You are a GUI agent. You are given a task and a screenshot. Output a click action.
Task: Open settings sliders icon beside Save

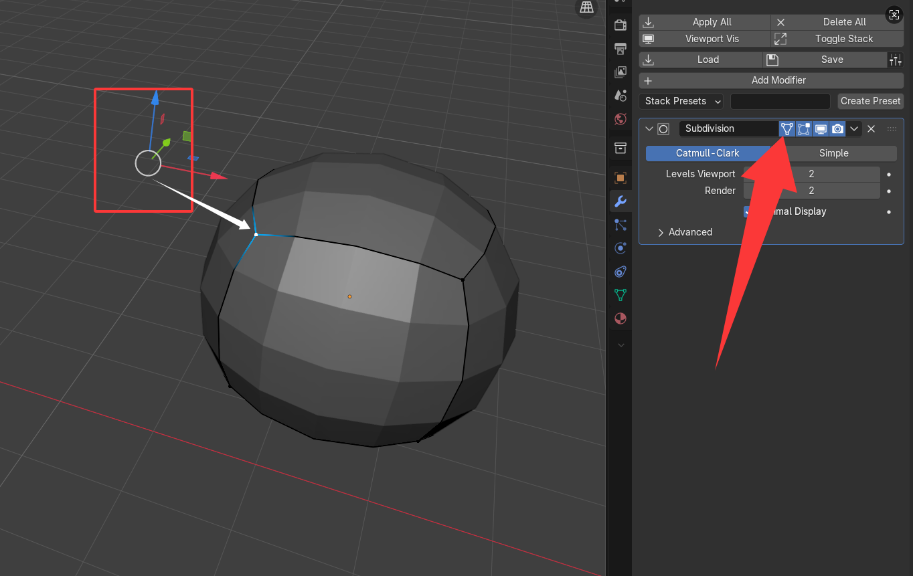pyautogui.click(x=896, y=60)
